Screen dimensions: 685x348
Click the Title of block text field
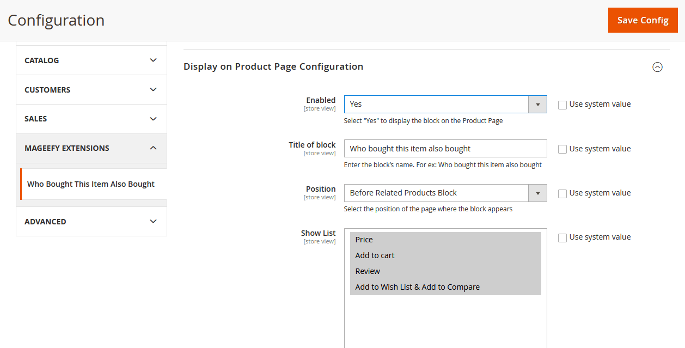click(x=445, y=149)
